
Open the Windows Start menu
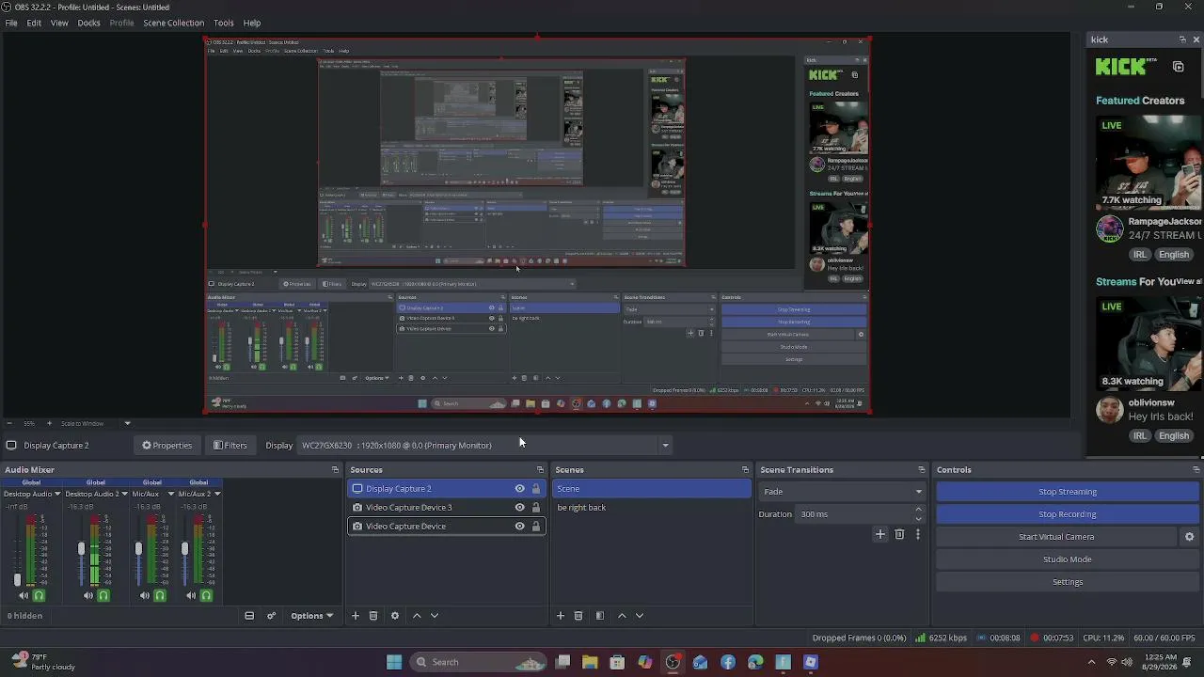pyautogui.click(x=394, y=662)
